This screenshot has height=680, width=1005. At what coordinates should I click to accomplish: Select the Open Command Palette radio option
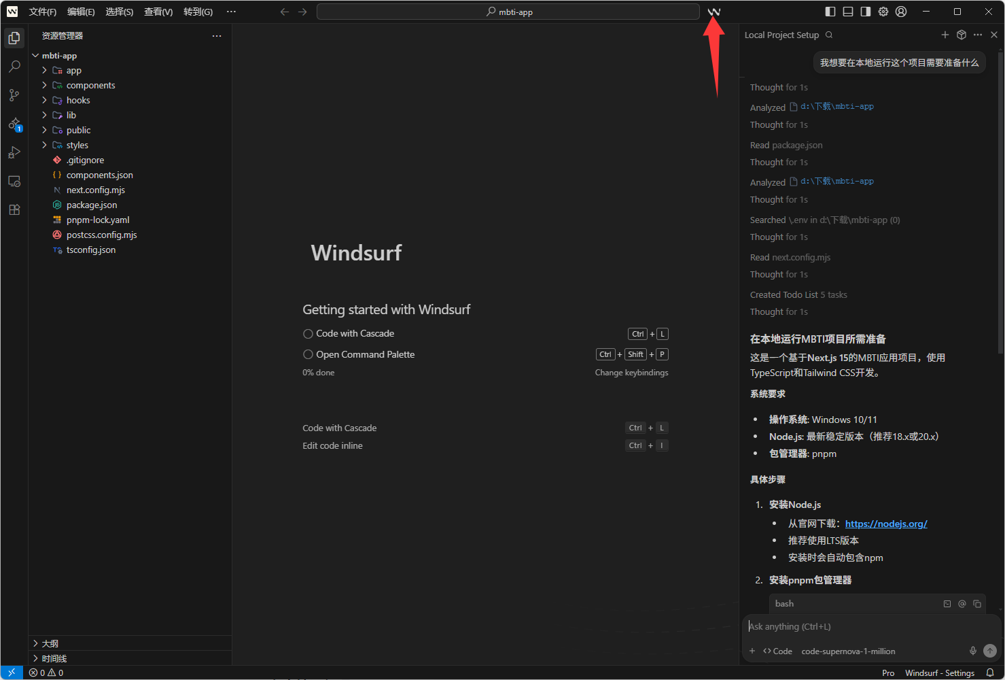pyautogui.click(x=308, y=355)
